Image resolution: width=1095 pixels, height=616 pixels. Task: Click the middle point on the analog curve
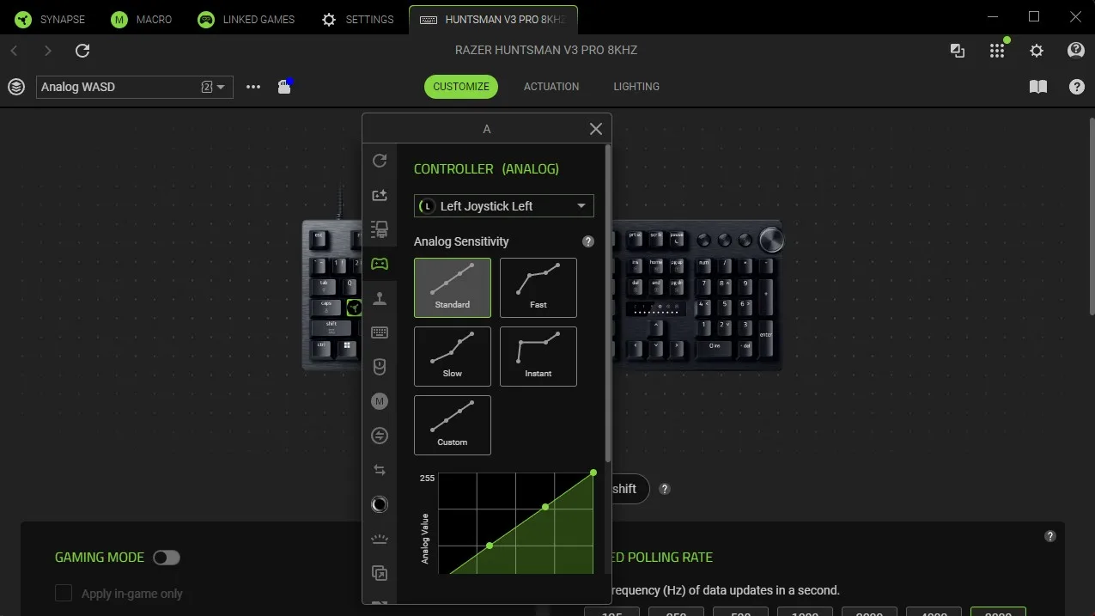(545, 507)
